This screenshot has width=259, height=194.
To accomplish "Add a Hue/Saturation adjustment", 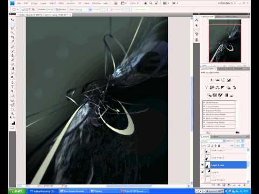I will 212,87.
